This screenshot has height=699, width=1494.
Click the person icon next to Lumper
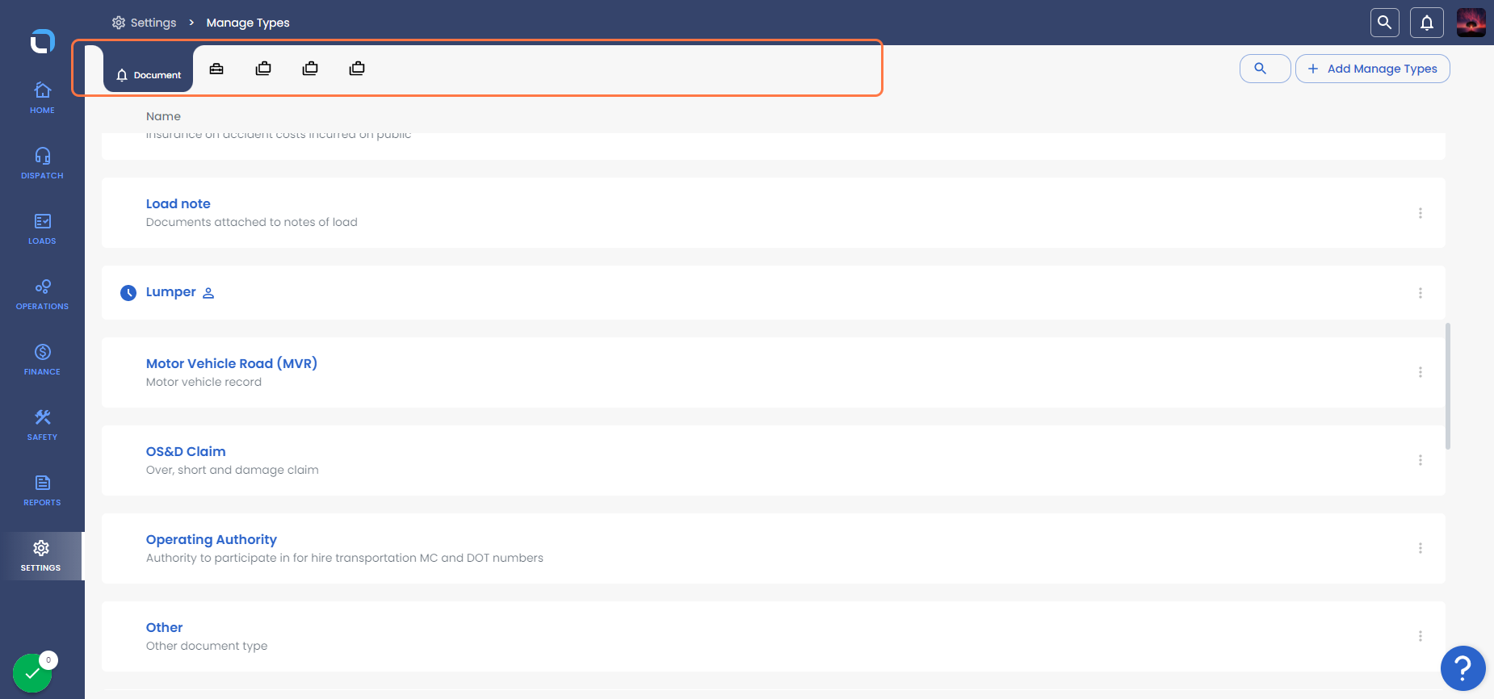pos(208,293)
